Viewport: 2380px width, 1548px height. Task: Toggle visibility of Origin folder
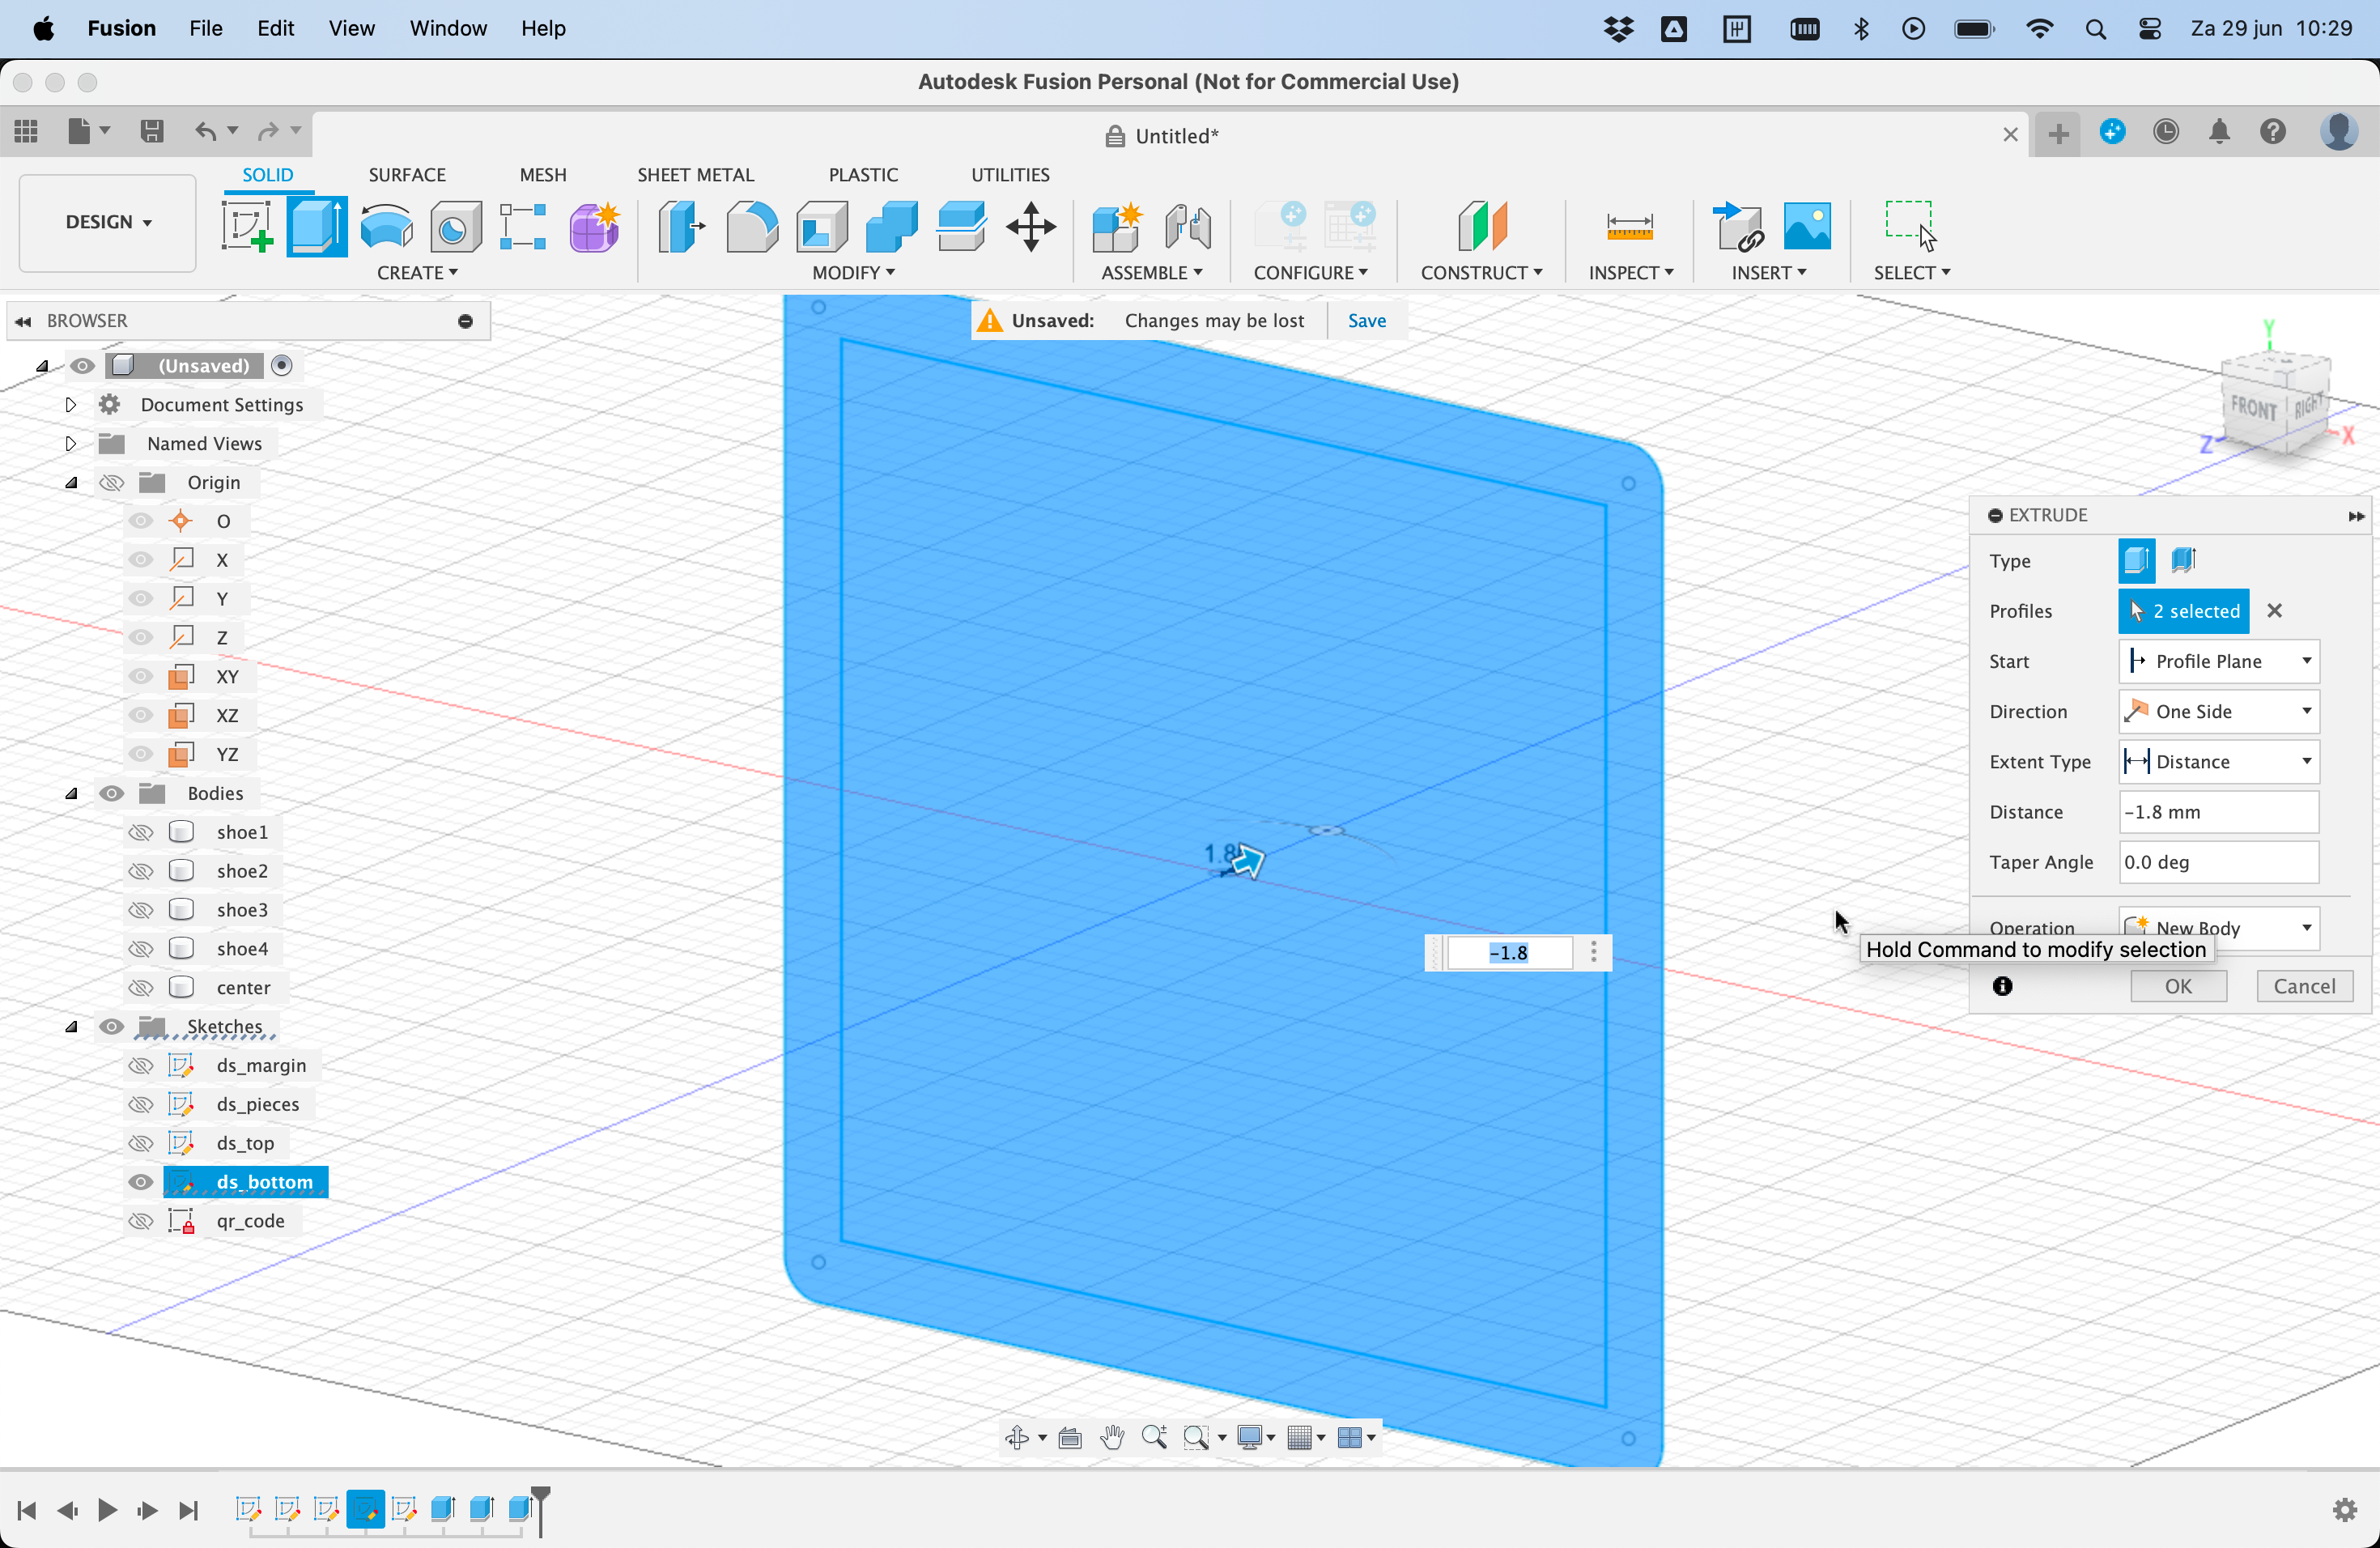tap(111, 482)
